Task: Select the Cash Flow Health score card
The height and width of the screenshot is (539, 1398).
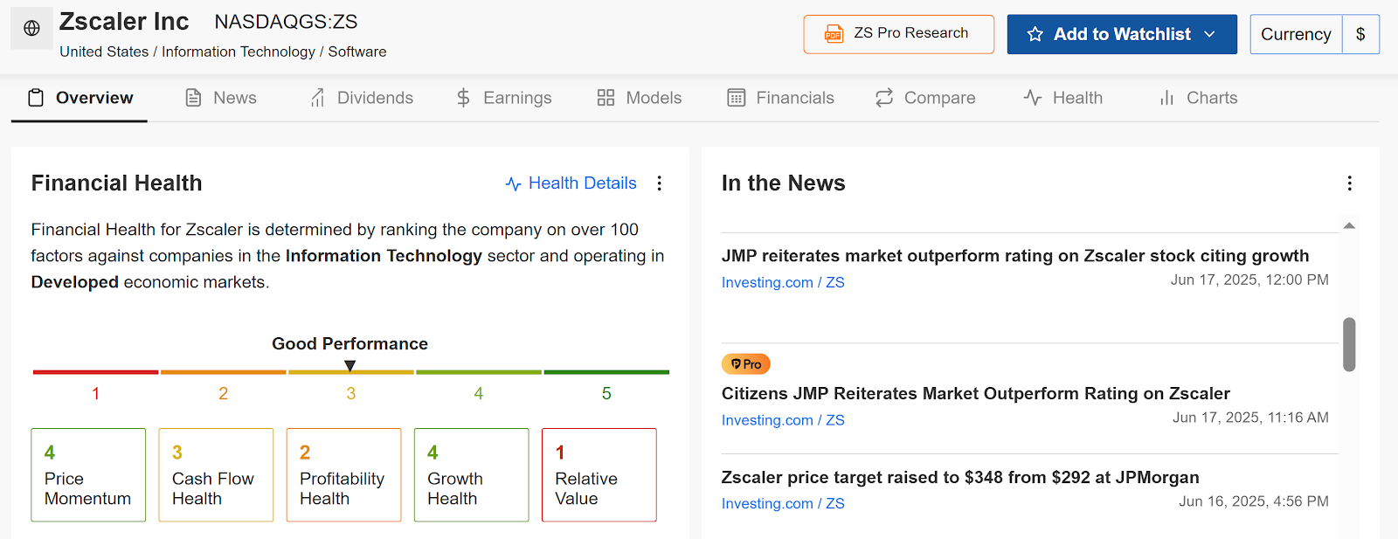Action: tap(216, 475)
